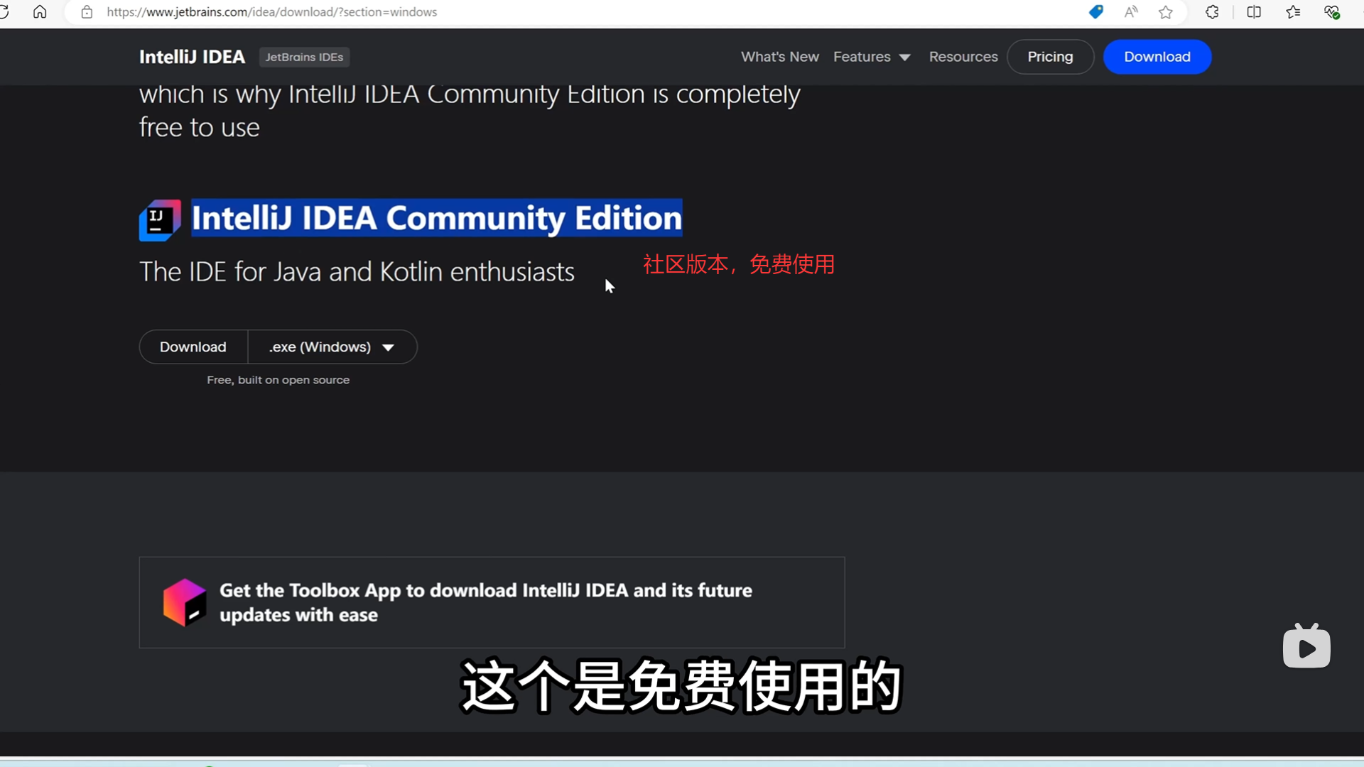Image resolution: width=1364 pixels, height=767 pixels.
Task: Open What's New menu item
Action: click(779, 57)
